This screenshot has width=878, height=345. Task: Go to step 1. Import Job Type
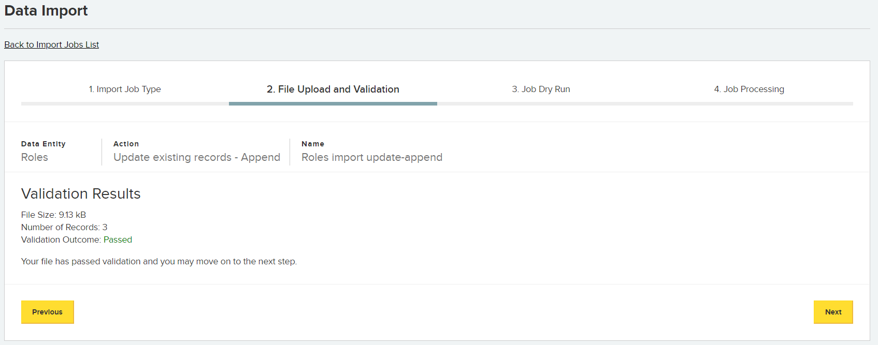[125, 89]
